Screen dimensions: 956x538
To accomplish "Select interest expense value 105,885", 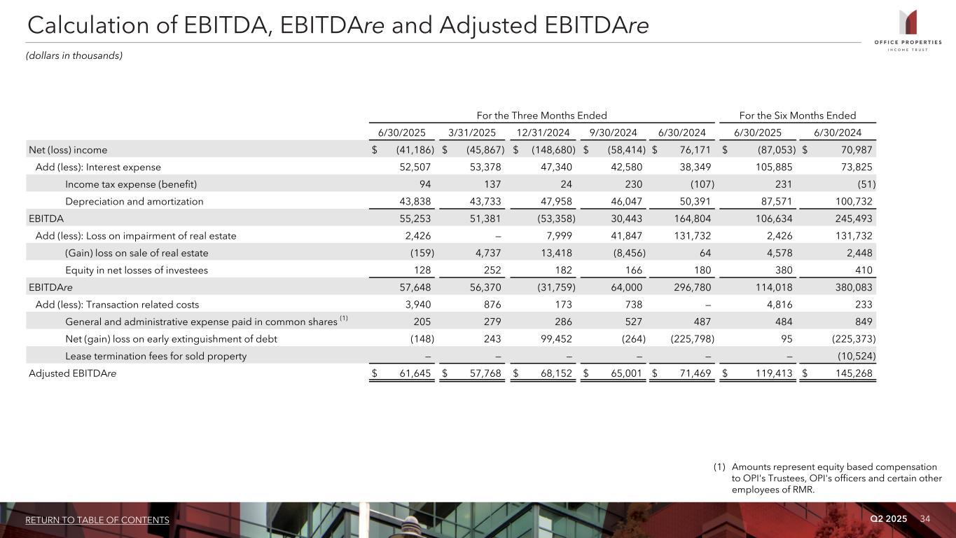I will [x=775, y=167].
